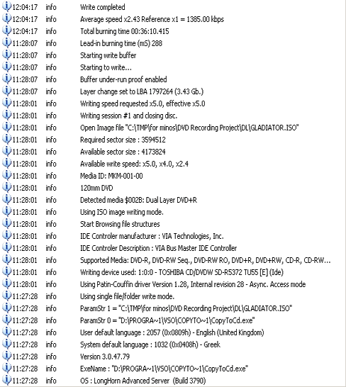Viewport: 346px width, 387px height.
Task: Click info icon beside Average speed entry
Action: point(6,18)
